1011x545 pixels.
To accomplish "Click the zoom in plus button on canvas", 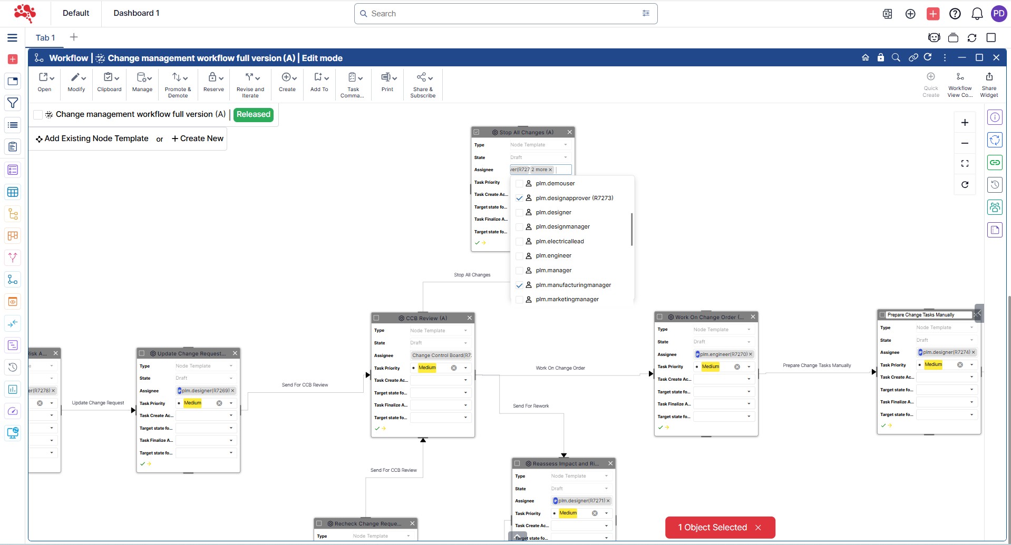I will [965, 123].
